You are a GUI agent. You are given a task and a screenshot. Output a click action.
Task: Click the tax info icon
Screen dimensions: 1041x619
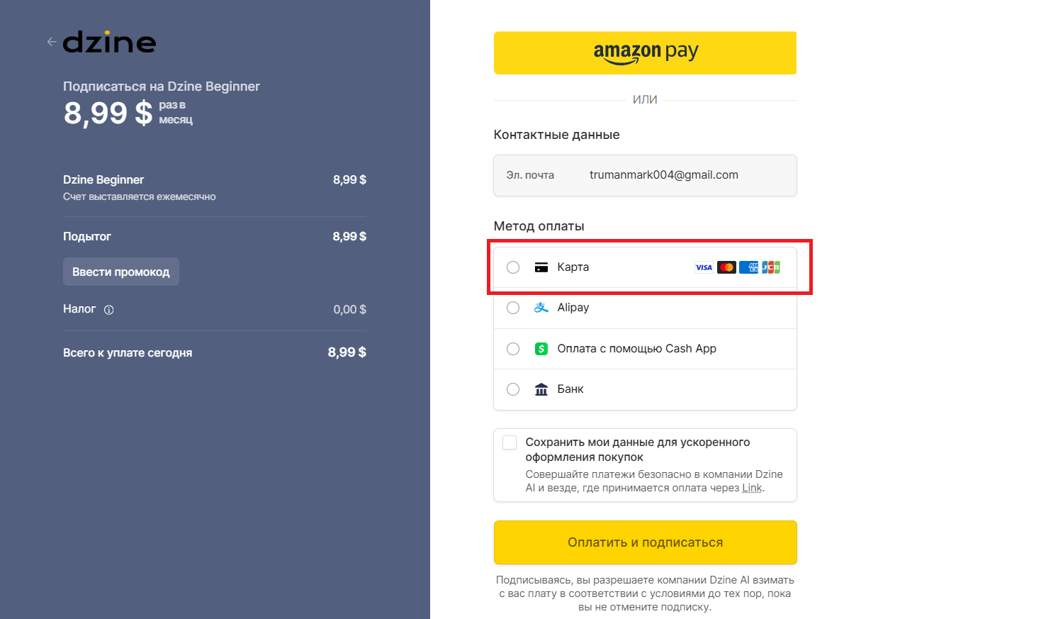tap(109, 310)
